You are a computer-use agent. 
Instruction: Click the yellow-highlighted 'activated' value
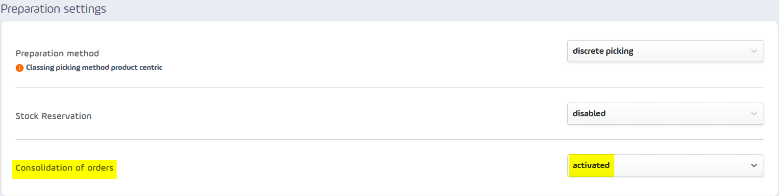point(591,165)
